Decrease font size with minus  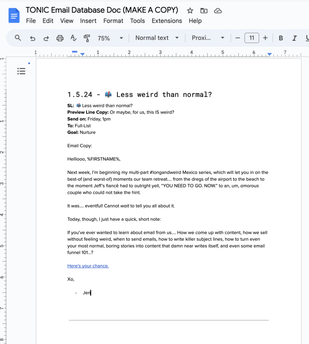coord(238,38)
